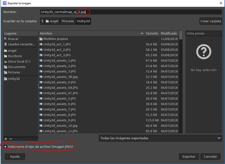This screenshot has width=225, height=164.
Task: Go to the Pictures path segment
Action: point(68,21)
